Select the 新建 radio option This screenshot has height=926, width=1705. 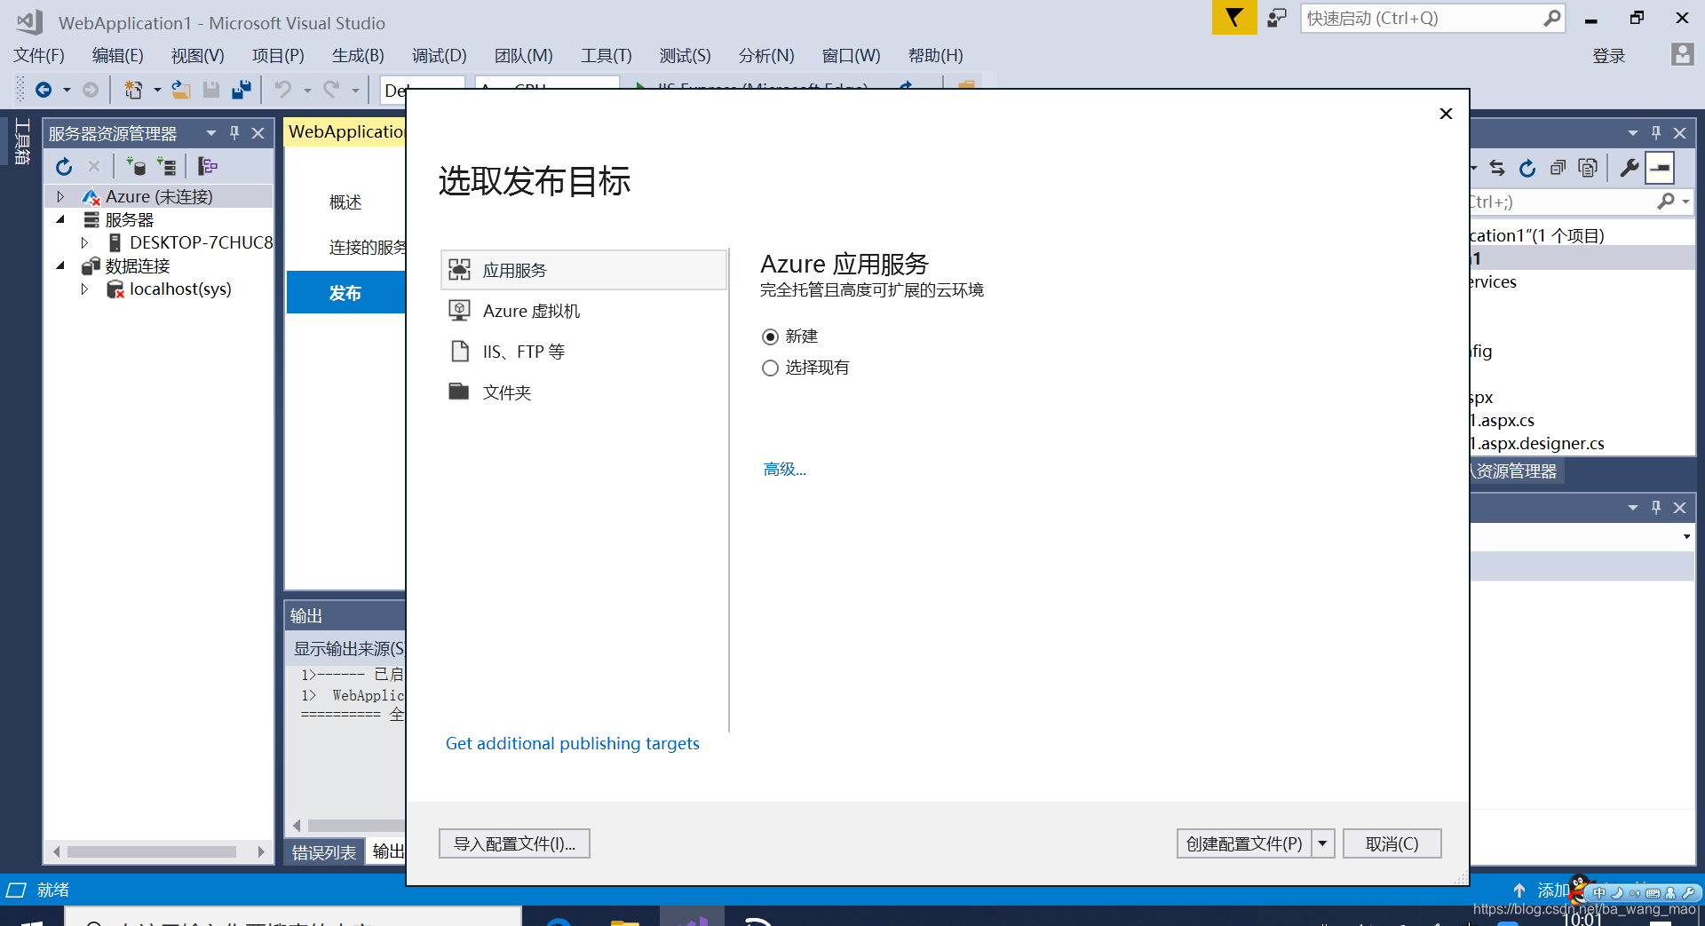(x=770, y=336)
